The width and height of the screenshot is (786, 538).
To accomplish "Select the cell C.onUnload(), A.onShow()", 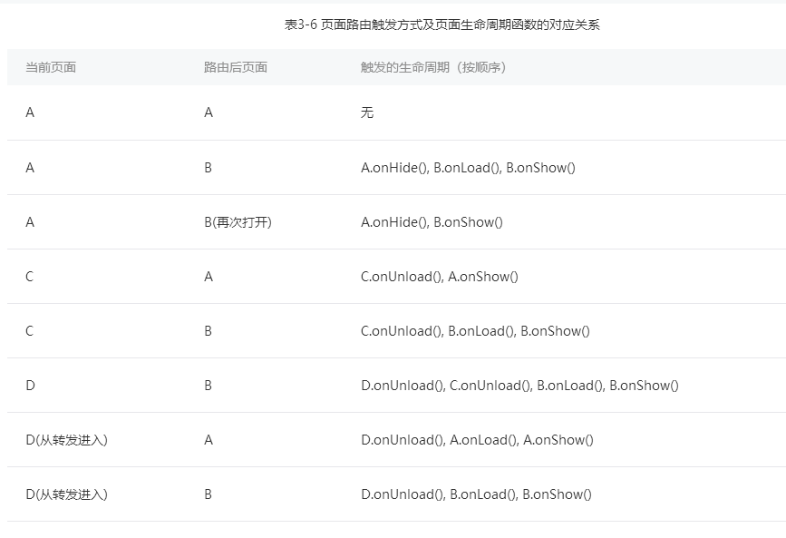I will (439, 277).
